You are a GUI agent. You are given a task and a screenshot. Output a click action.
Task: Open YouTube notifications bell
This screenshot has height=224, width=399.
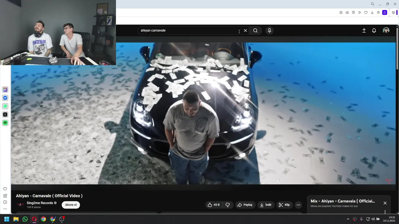[x=374, y=30]
